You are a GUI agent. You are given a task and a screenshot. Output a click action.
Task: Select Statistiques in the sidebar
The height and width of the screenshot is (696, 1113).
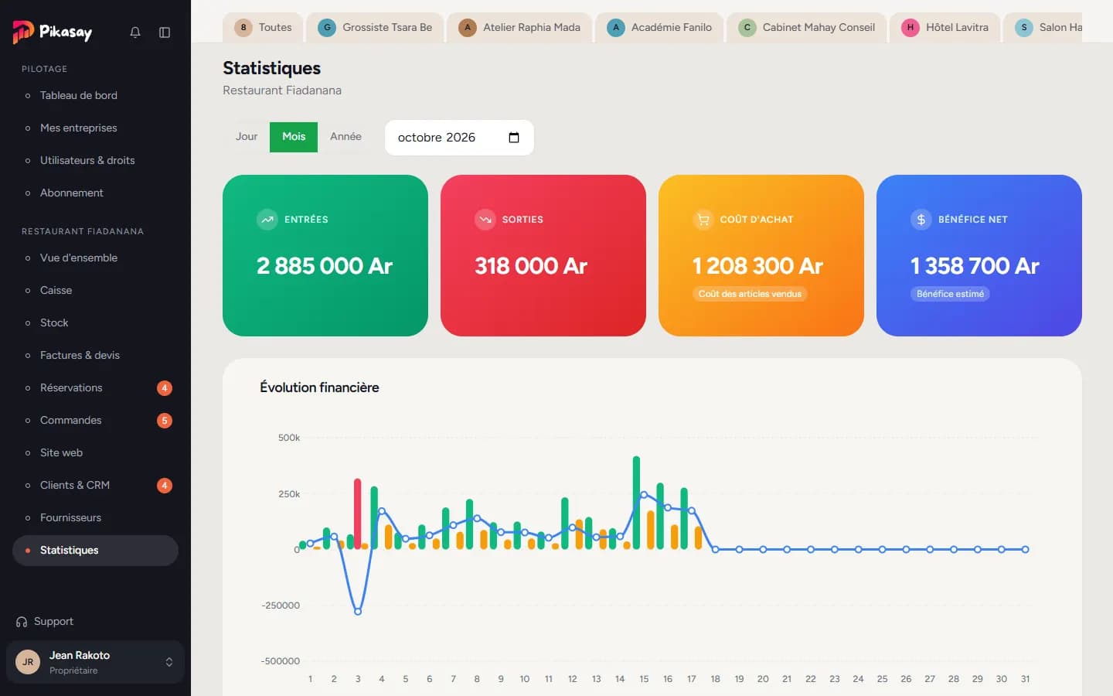[95, 551]
